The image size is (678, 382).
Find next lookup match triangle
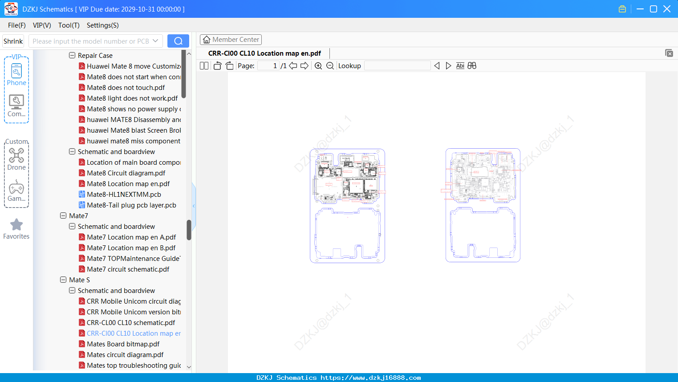(448, 66)
